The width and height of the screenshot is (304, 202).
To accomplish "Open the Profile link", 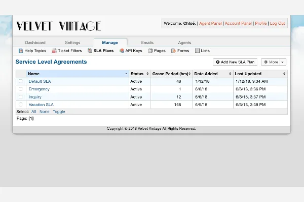I will (261, 23).
